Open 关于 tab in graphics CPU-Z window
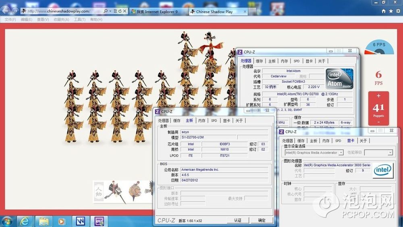 [363, 141]
